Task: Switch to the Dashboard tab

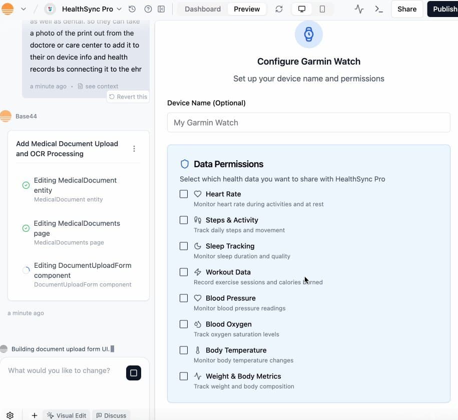Action: click(x=203, y=9)
